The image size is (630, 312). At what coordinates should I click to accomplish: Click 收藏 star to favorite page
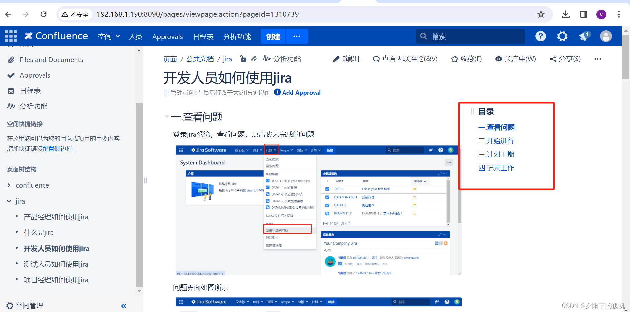pos(466,59)
